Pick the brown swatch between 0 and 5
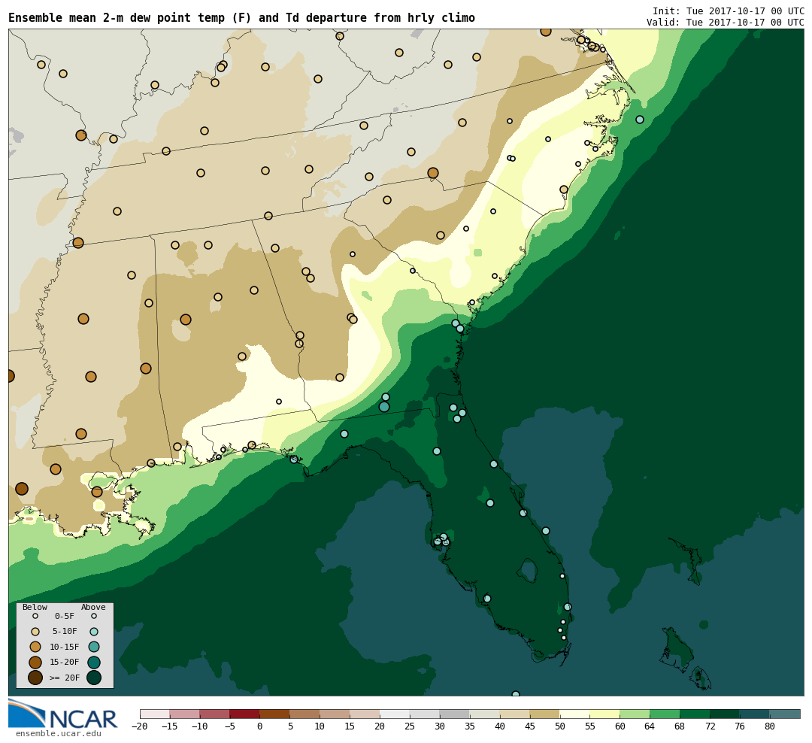The width and height of the screenshot is (812, 743). (275, 714)
